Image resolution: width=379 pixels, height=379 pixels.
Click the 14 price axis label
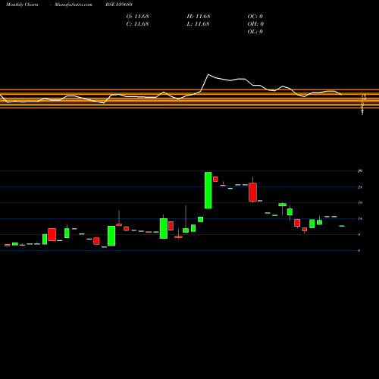(360, 218)
